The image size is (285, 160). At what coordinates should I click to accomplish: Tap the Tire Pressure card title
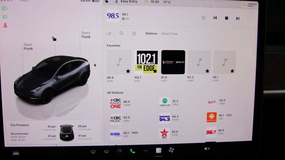(19, 125)
